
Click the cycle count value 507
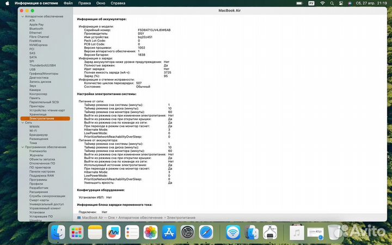pos(139,83)
